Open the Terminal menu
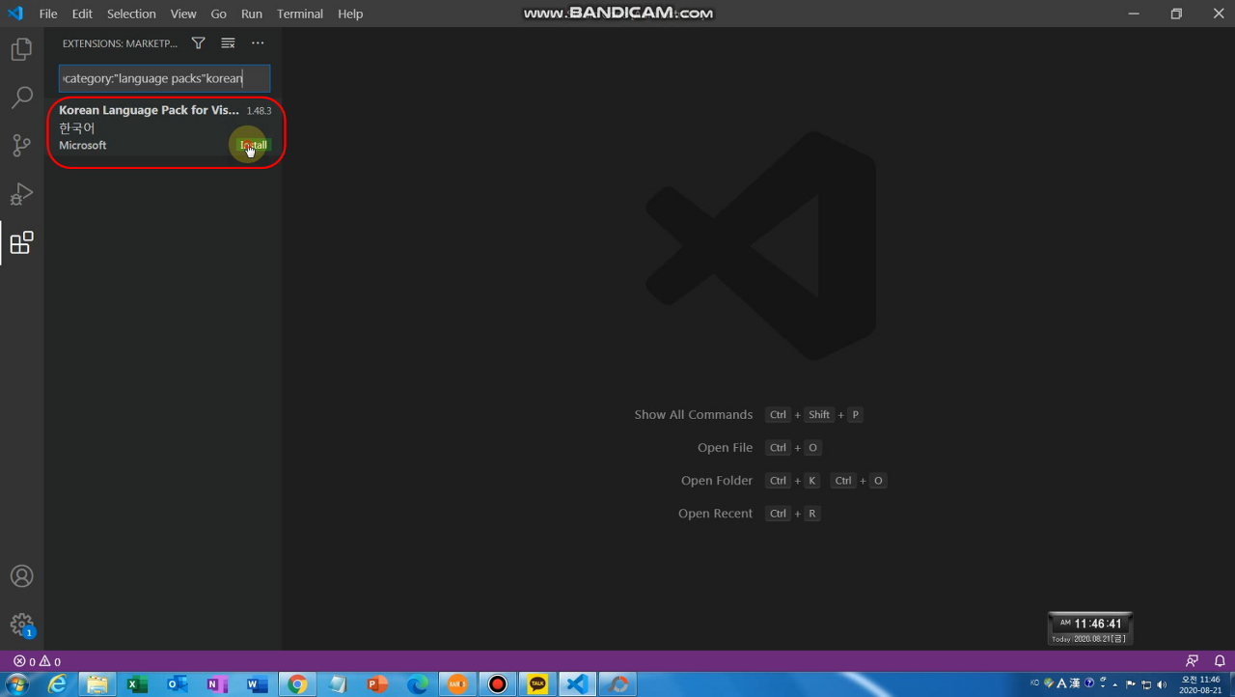 pyautogui.click(x=300, y=14)
